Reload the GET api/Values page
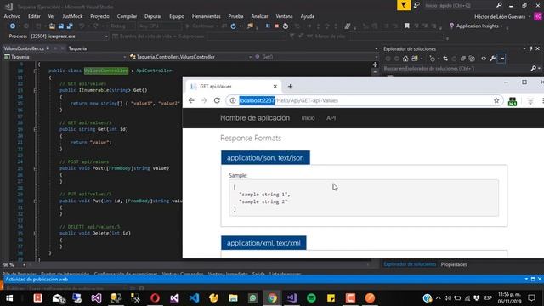 click(x=217, y=100)
